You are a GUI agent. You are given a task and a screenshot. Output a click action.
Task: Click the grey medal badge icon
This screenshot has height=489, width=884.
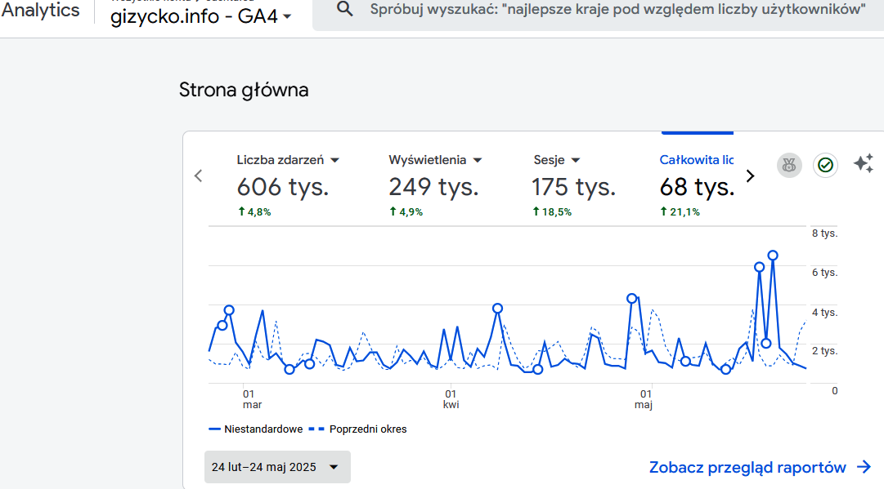(x=789, y=165)
